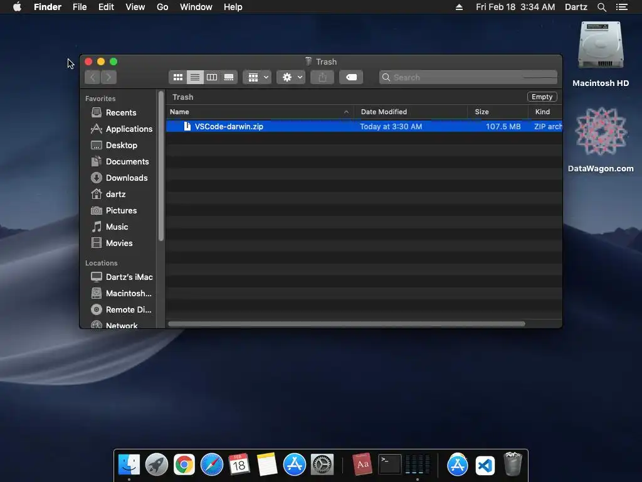Open Launchpad from the Dock
642x482 pixels.
(156, 465)
